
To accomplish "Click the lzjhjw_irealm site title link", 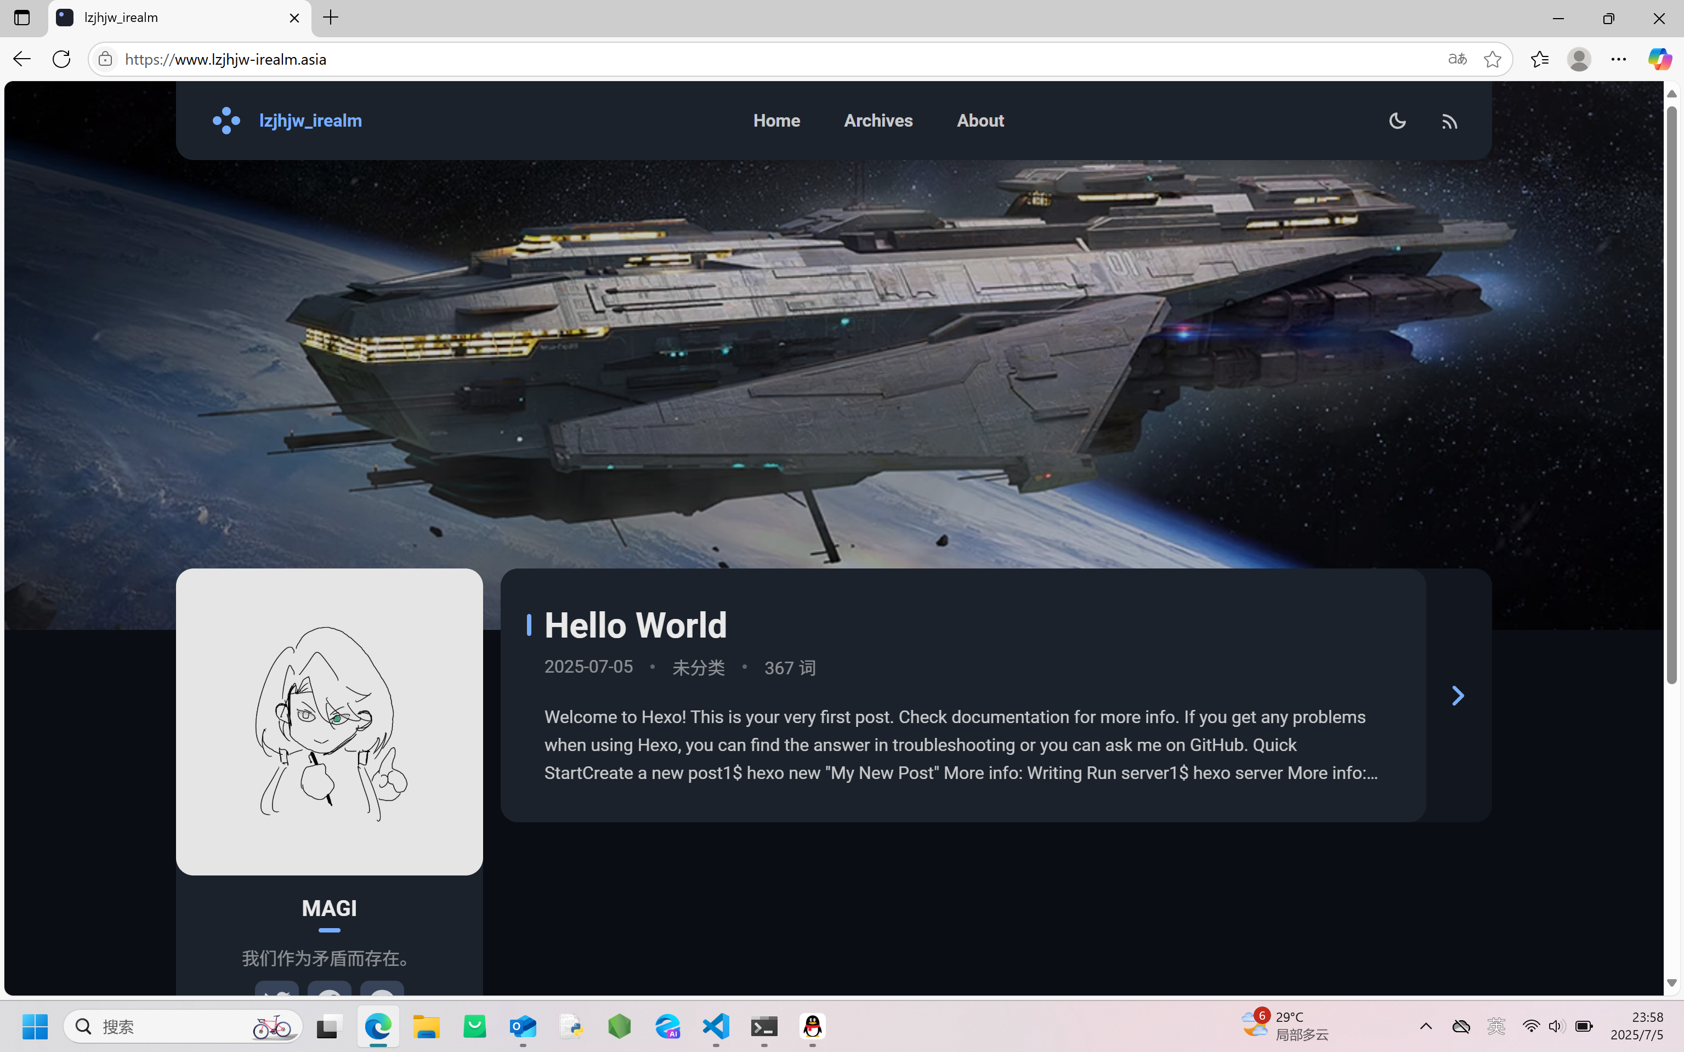I will click(310, 121).
